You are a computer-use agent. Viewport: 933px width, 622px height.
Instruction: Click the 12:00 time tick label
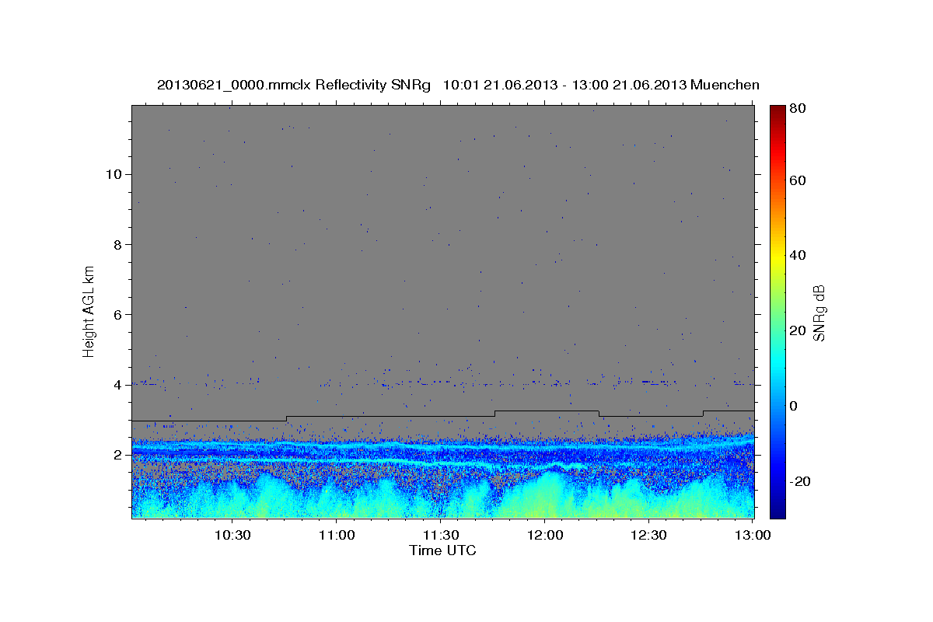[x=545, y=536]
